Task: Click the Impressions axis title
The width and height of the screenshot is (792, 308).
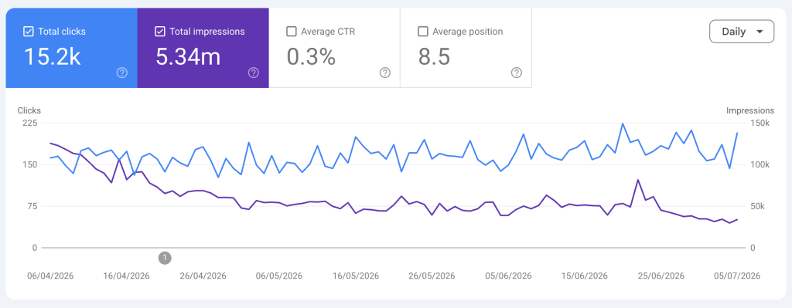Action: (750, 110)
